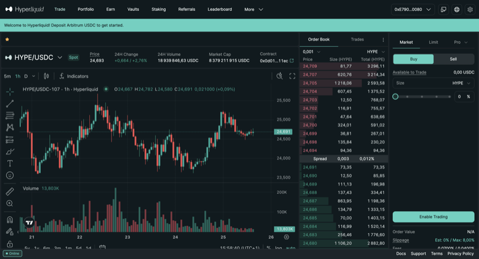Switch chart to 5m interval
Image resolution: width=479 pixels, height=259 pixels.
[7, 76]
